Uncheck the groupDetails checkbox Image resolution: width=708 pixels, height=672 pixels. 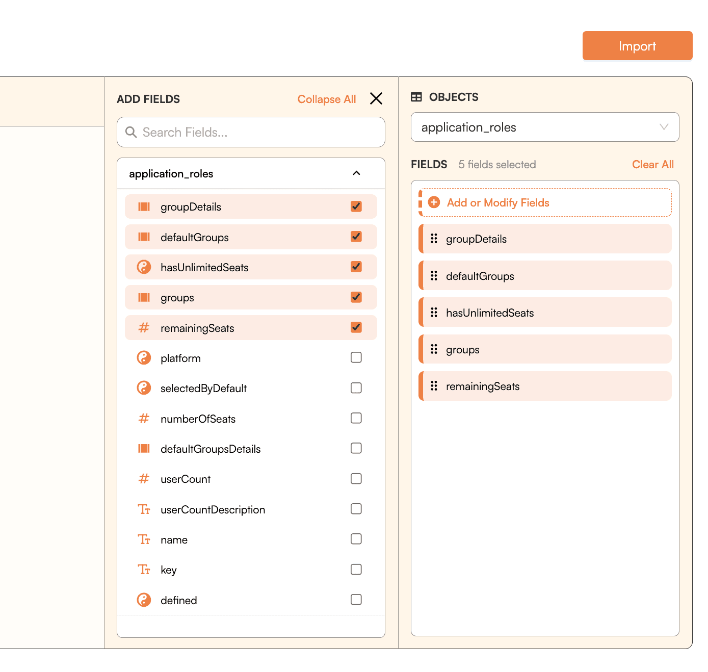tap(356, 206)
